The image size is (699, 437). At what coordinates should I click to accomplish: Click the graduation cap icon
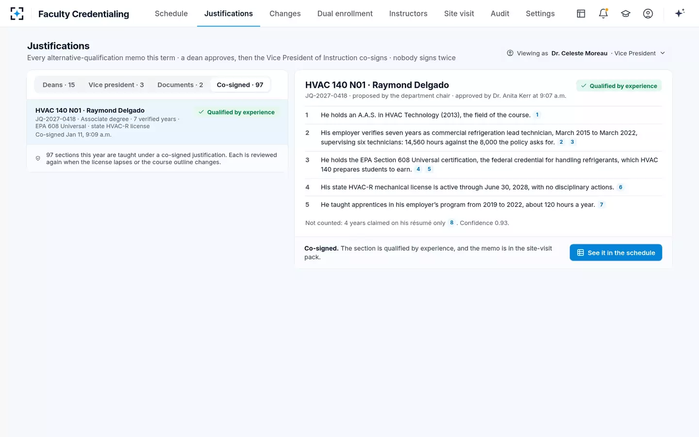tap(626, 14)
